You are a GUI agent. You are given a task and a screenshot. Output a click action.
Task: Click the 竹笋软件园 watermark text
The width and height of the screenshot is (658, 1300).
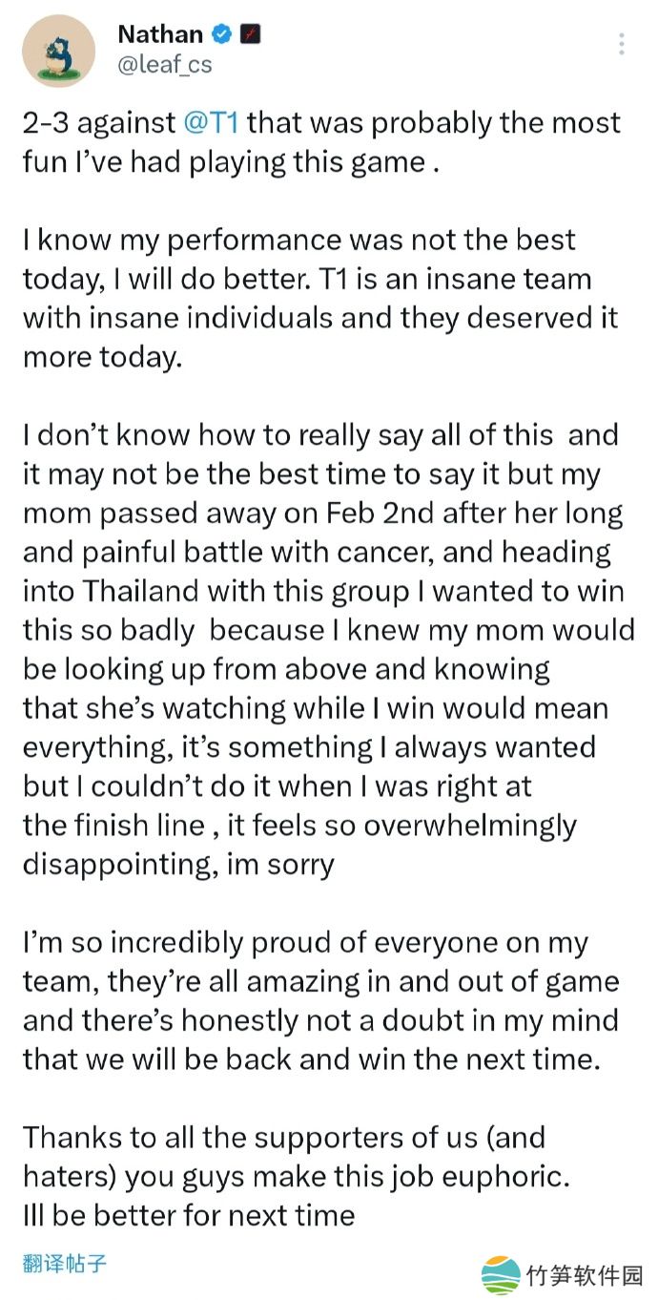[x=586, y=1276]
